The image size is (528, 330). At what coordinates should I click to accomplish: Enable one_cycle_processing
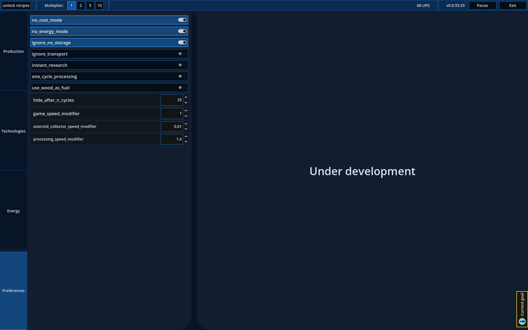click(x=180, y=76)
